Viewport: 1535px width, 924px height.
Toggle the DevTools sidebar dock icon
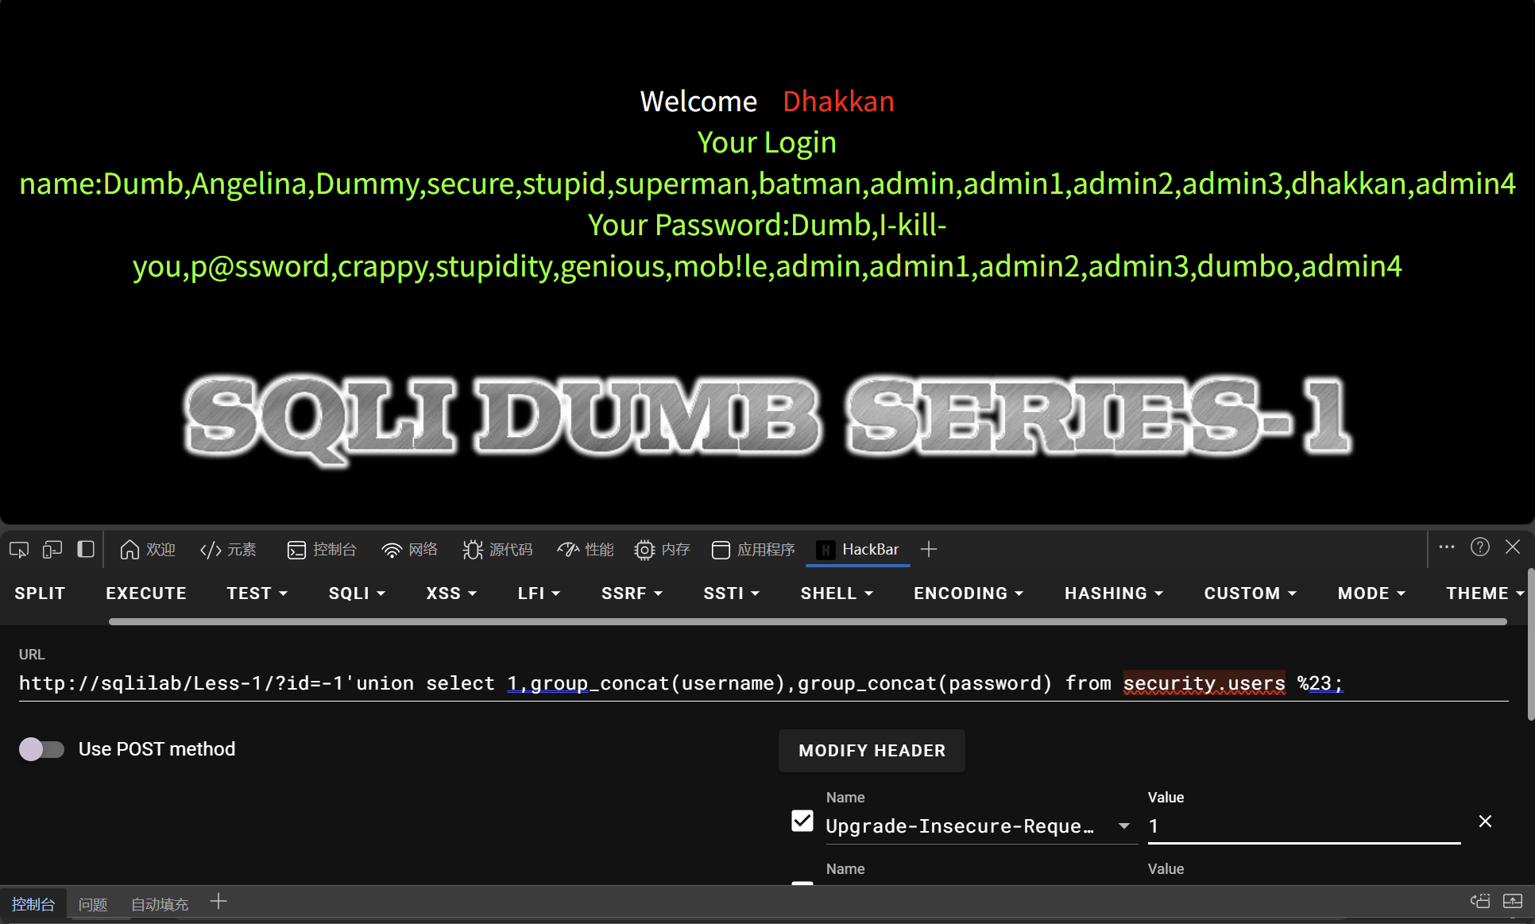pos(86,549)
